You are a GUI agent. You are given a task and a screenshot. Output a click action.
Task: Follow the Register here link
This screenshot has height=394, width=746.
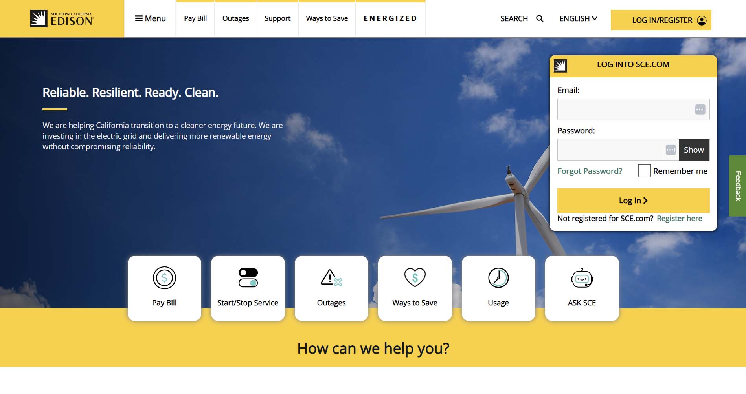tap(679, 218)
